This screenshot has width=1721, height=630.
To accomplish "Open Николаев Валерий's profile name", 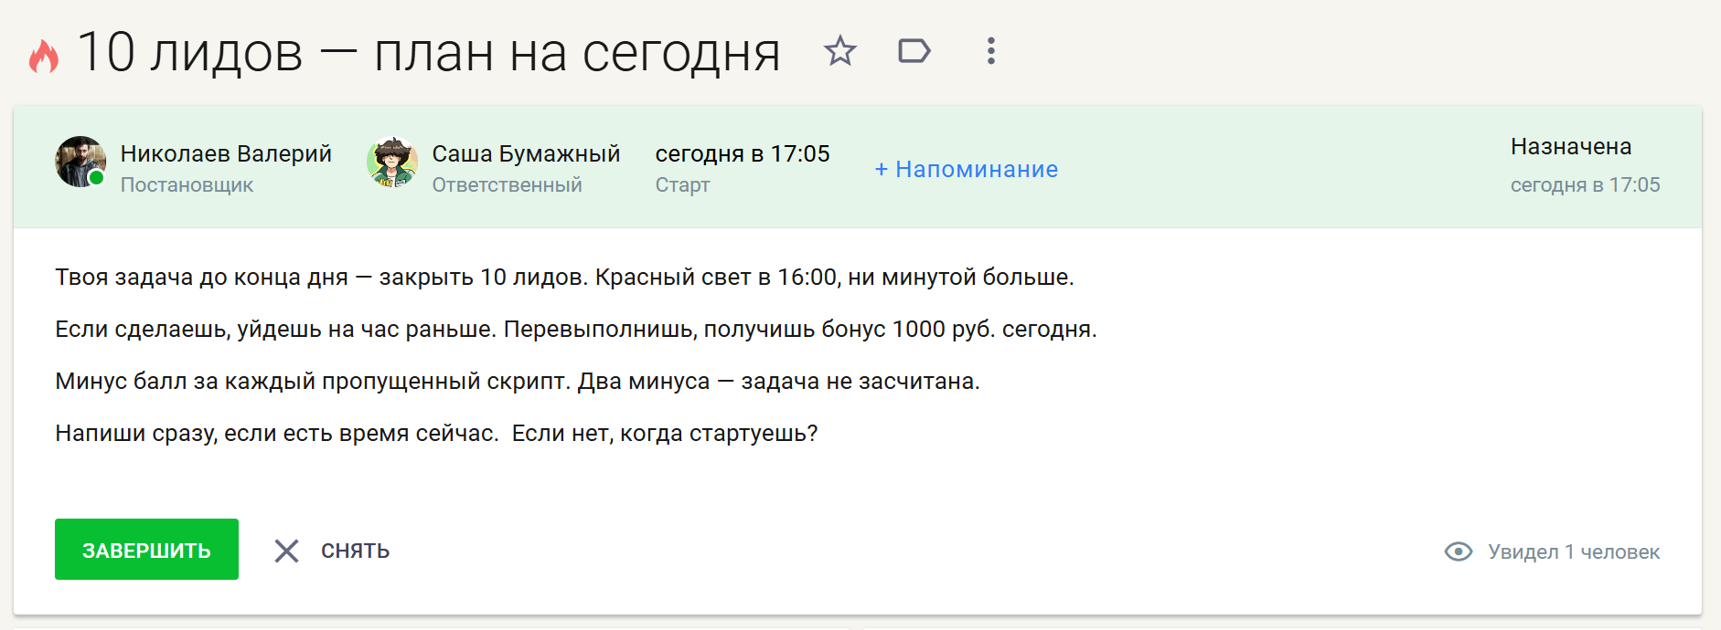I will pos(226,153).
